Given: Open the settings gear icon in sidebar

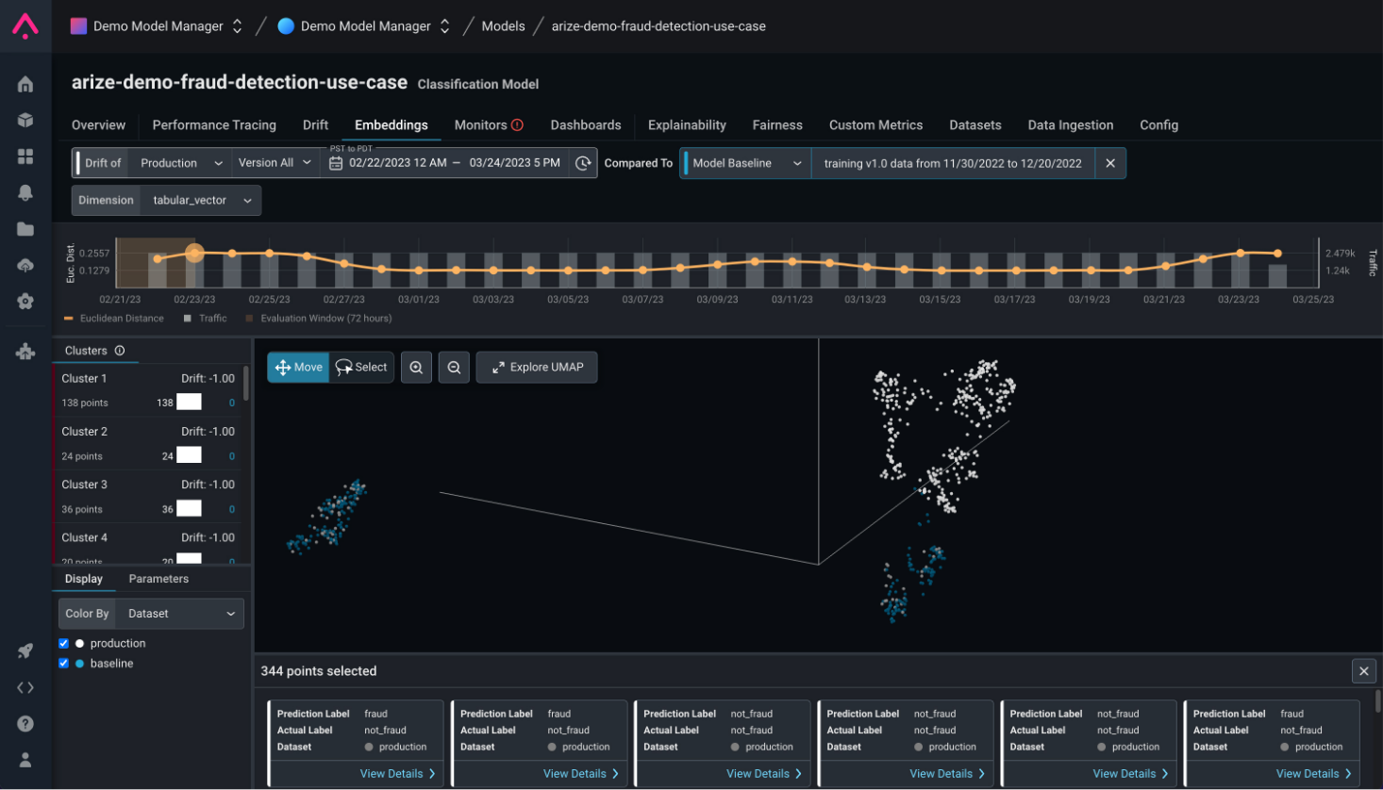Looking at the screenshot, I should click(x=25, y=302).
